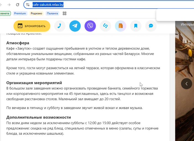Show the bookmarks grid icon
The image size is (194, 141).
click(x=65, y=13)
